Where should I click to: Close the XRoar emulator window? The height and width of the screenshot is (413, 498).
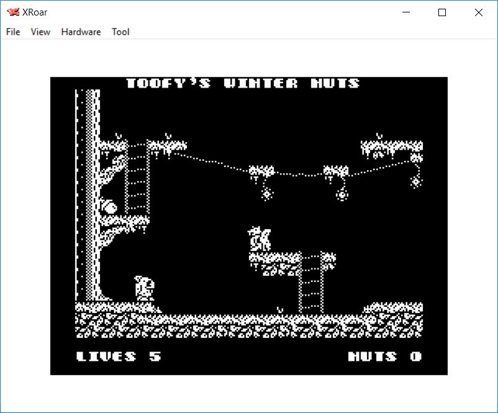[x=478, y=12]
